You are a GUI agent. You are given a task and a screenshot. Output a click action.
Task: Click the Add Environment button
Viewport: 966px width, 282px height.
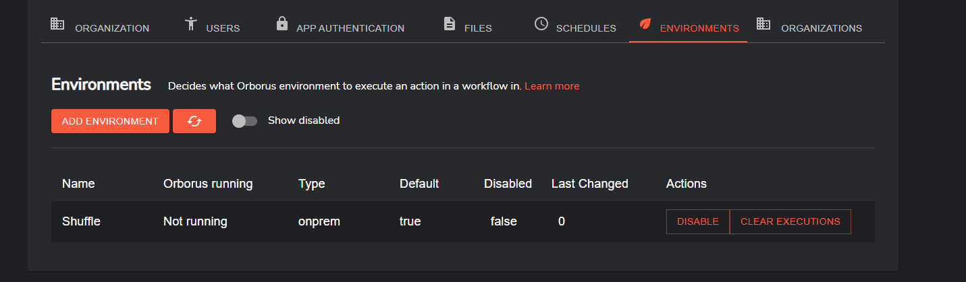click(110, 121)
